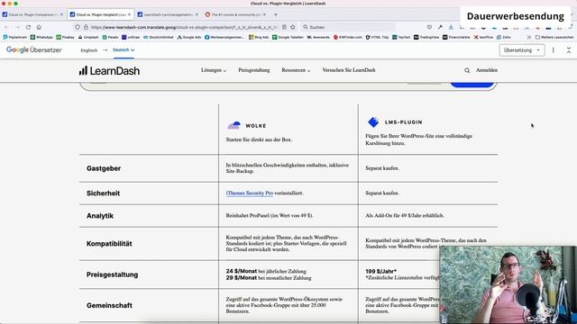Click the browser back arrow
Screen dimensions: 577x324
point(6,27)
